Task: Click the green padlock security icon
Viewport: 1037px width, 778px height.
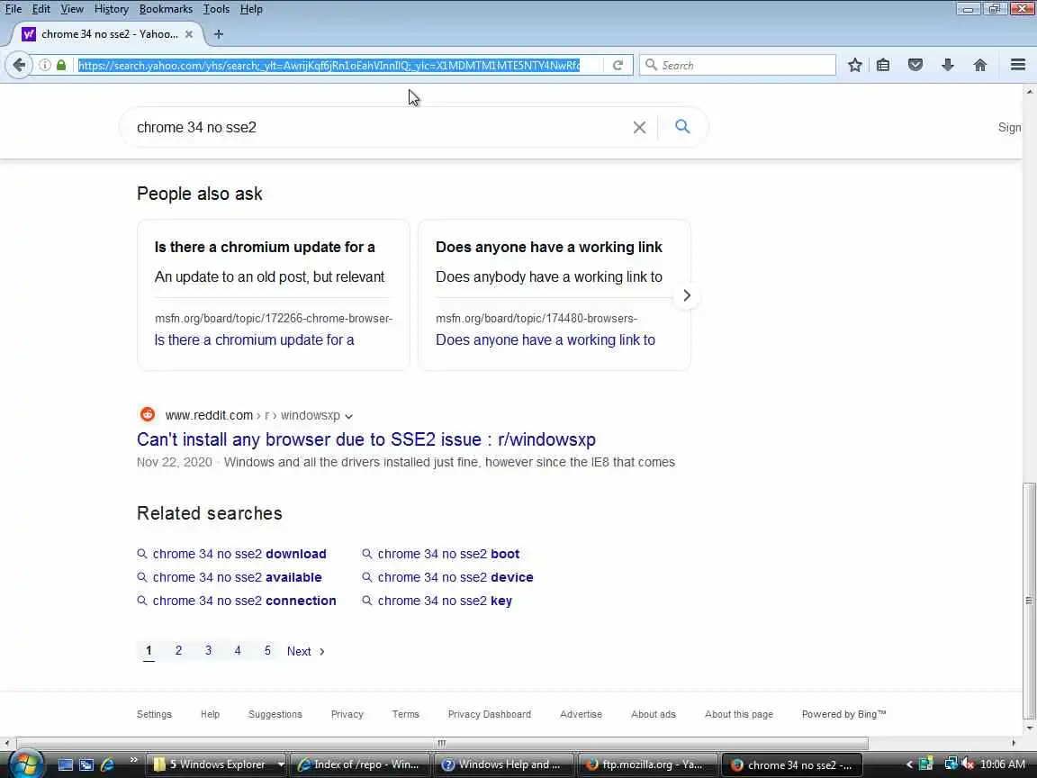Action: click(61, 65)
